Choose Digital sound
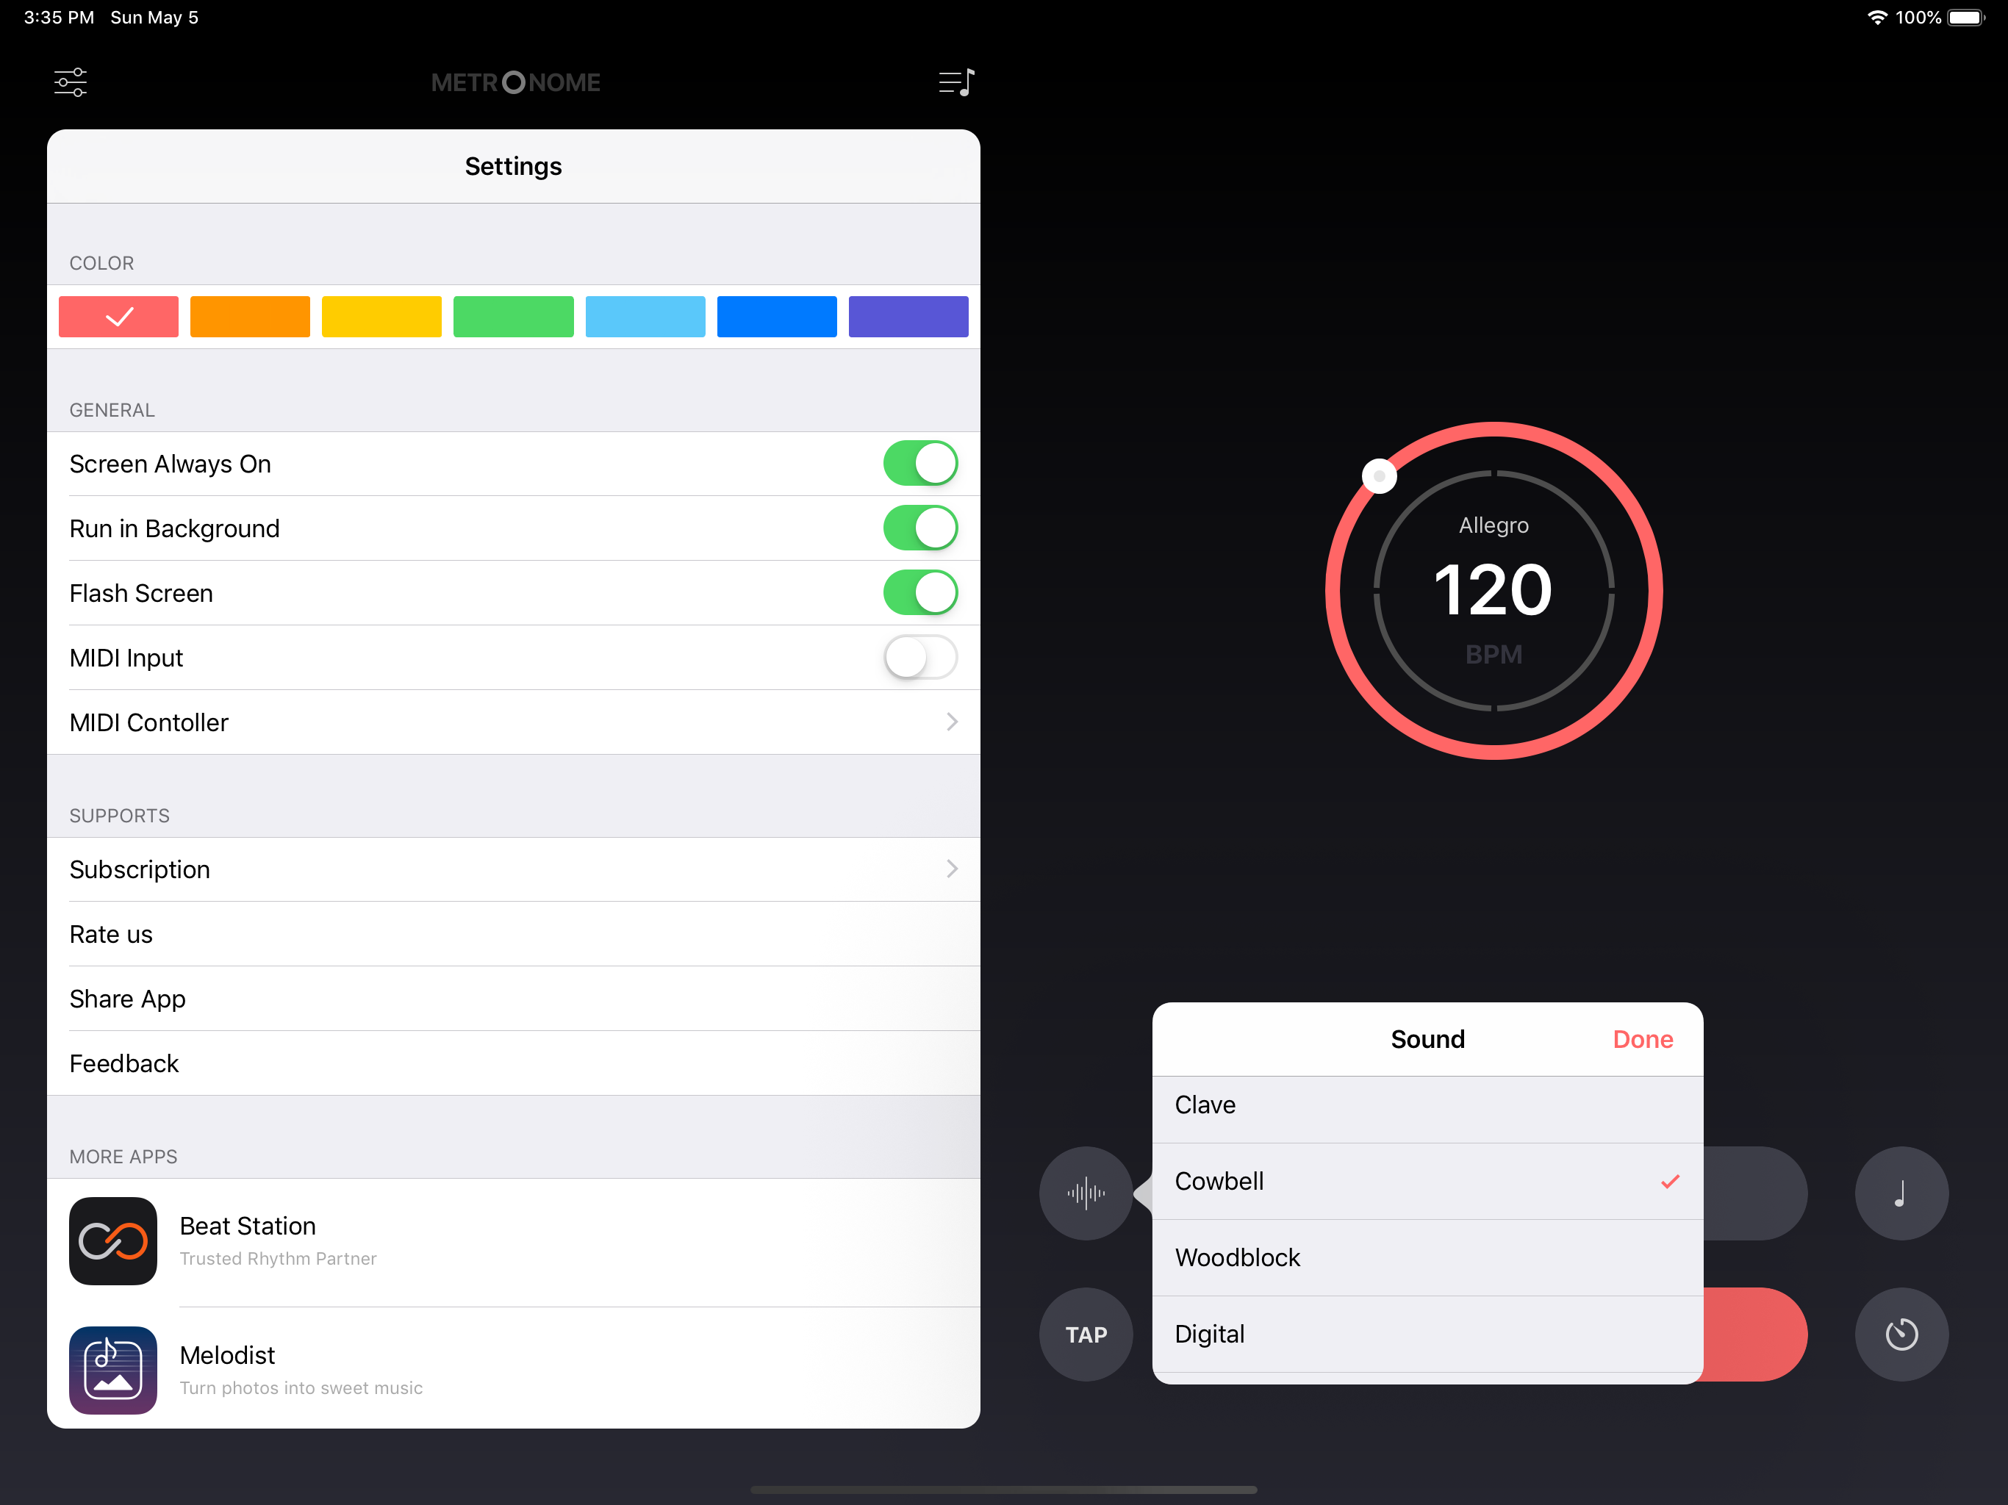 click(x=1427, y=1335)
